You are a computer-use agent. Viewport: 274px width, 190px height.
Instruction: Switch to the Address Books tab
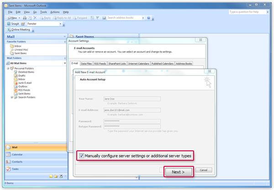point(184,64)
